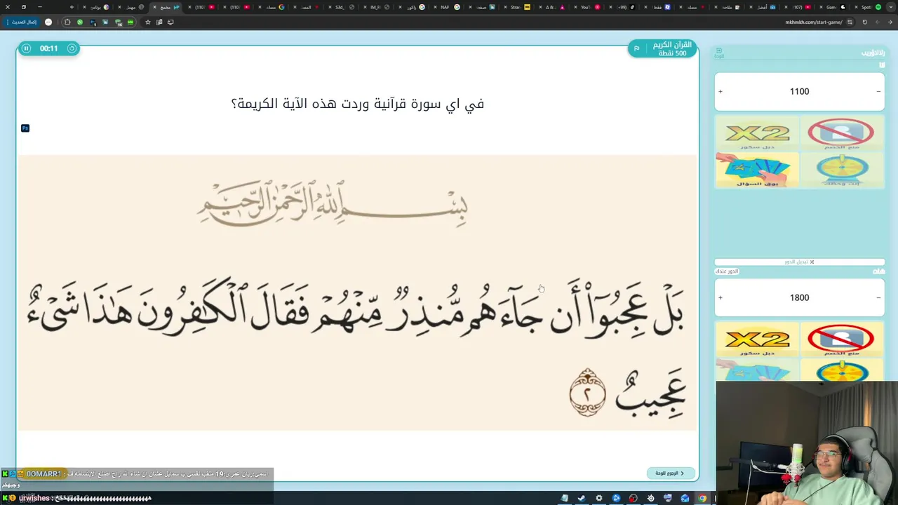This screenshot has width=898, height=505.
Task: Switch to the Spotify tab
Action: pyautogui.click(x=868, y=7)
